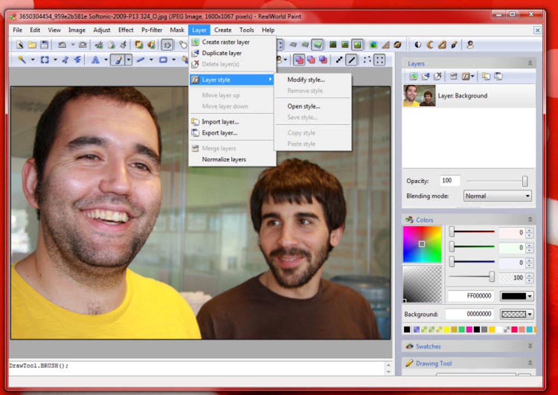558x395 pixels.
Task: Open the Mask menu
Action: click(177, 30)
